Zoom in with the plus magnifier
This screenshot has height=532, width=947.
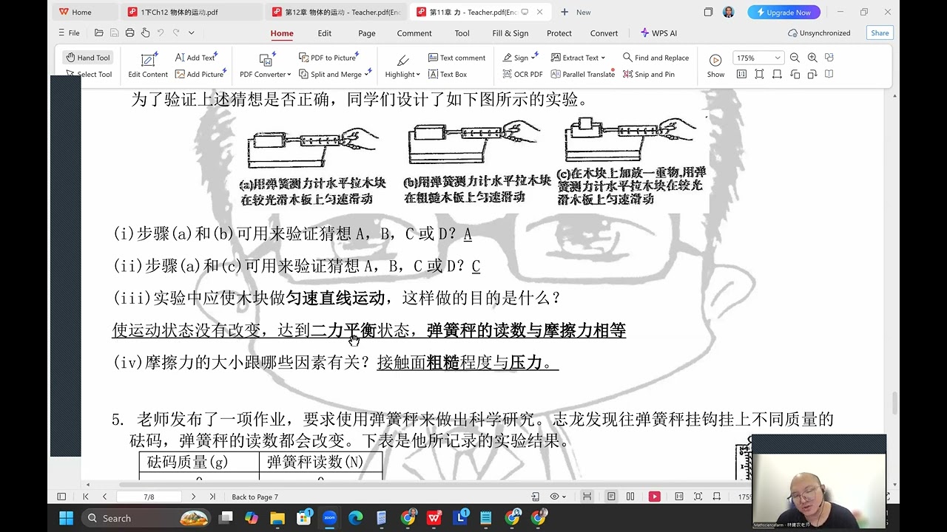pos(812,58)
